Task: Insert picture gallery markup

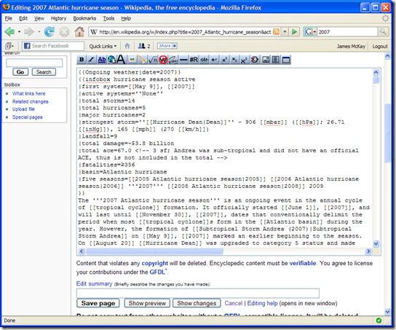Action: point(266,60)
